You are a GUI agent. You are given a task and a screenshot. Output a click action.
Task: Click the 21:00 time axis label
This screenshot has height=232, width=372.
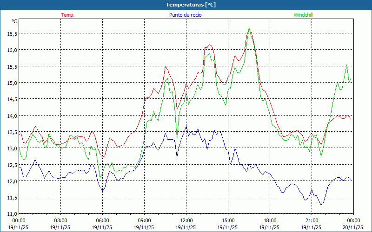click(312, 220)
